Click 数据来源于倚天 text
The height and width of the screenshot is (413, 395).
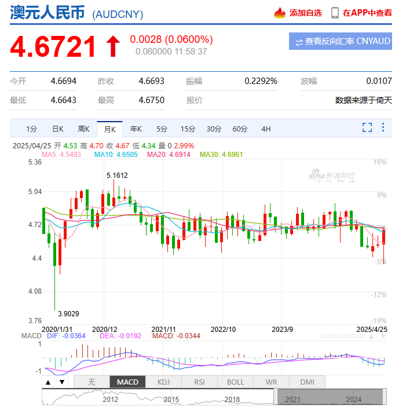pyautogui.click(x=363, y=100)
